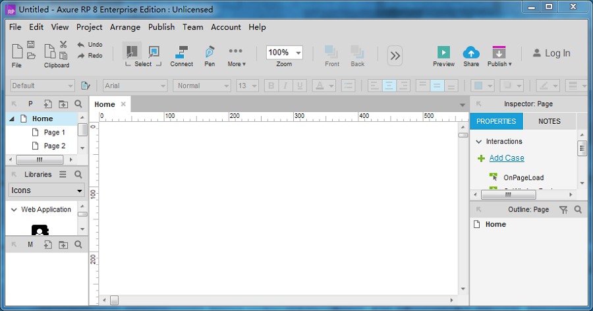
Task: Collapse the Interactions section
Action: pyautogui.click(x=479, y=142)
